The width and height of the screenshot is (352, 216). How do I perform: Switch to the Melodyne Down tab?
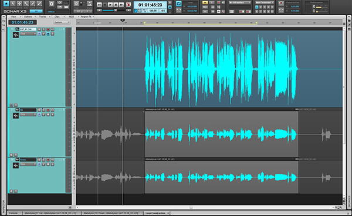tap(112, 213)
